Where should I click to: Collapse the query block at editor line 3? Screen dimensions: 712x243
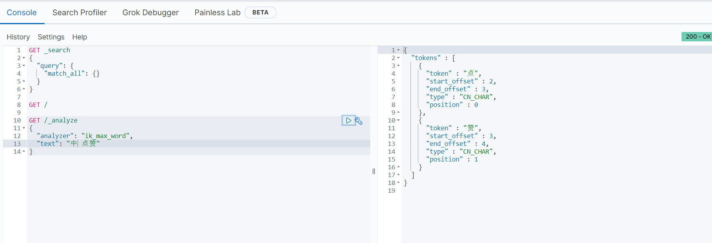click(24, 66)
